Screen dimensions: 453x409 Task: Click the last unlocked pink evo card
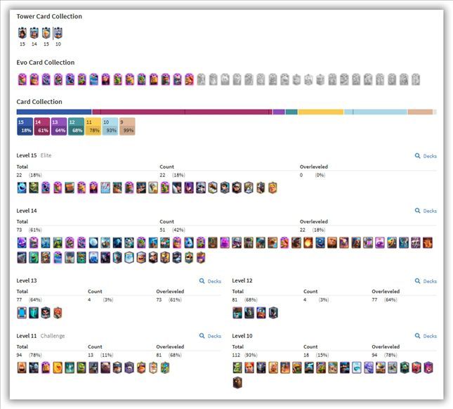pyautogui.click(x=189, y=79)
